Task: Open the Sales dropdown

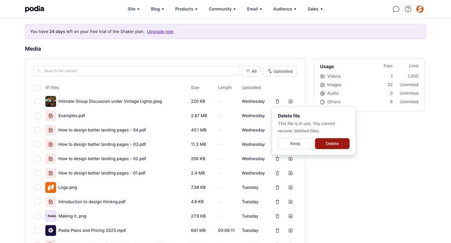Action: (315, 9)
